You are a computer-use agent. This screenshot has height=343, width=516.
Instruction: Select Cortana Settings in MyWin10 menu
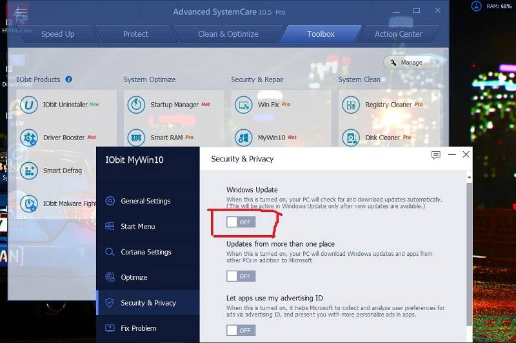tap(148, 252)
